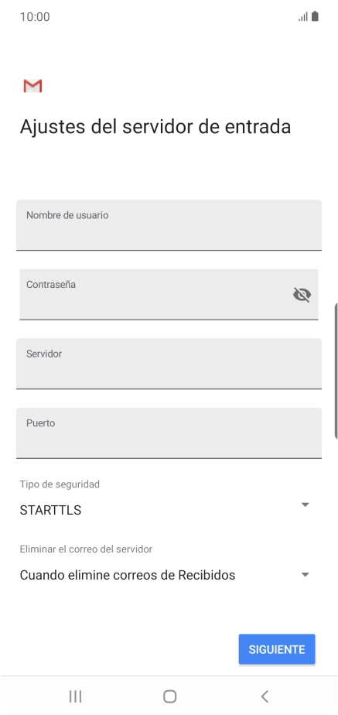The image size is (338, 715).
Task: Tap the Ajustes del servidor de entrada heading
Action: (155, 127)
